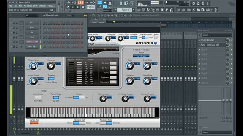Open the Add dropdown in toolbar
Viewport: 243px width, 136px height.
pos(209,10)
